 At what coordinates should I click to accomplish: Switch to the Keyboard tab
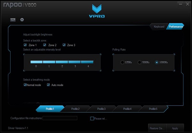click(x=159, y=27)
